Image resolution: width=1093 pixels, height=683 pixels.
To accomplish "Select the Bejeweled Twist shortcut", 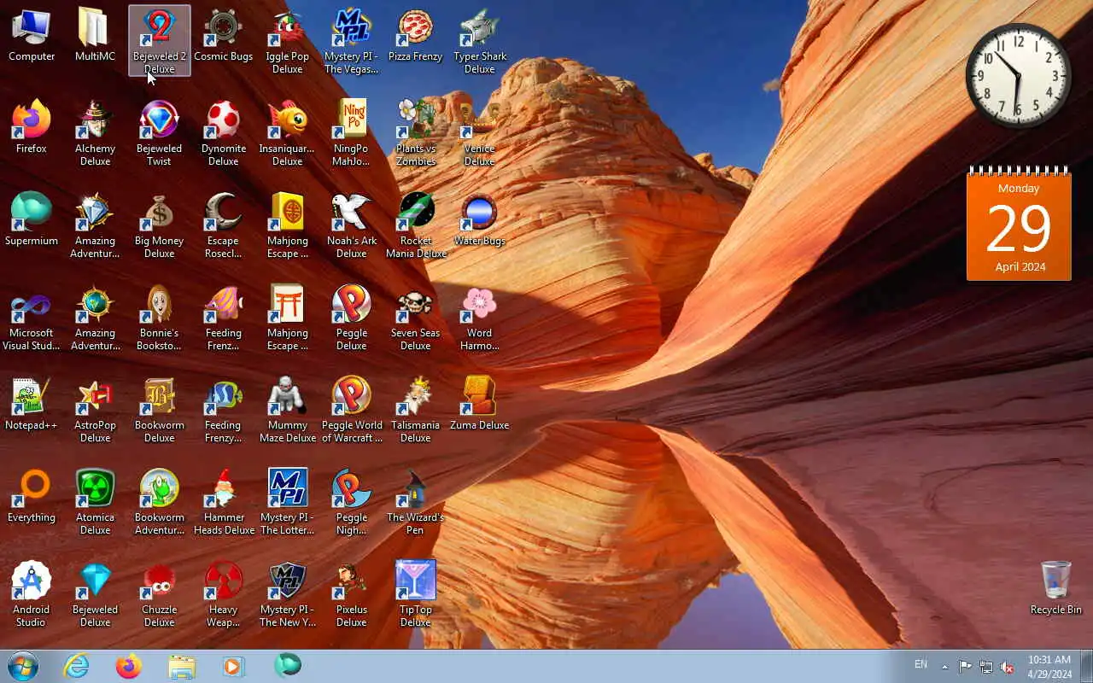I will coord(160,133).
